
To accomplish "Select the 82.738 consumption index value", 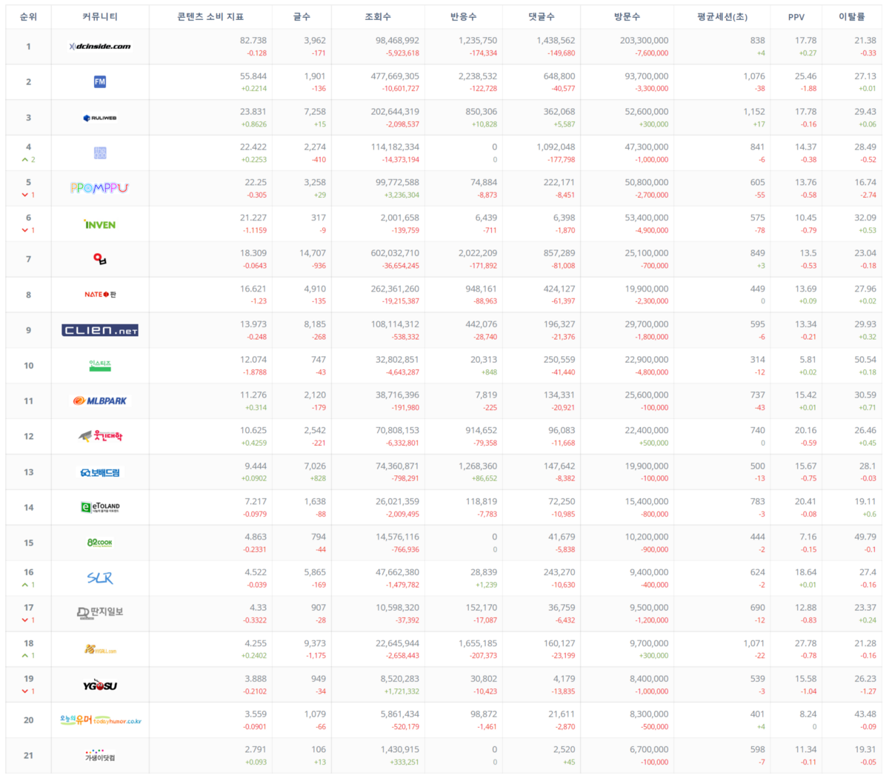I will point(253,41).
